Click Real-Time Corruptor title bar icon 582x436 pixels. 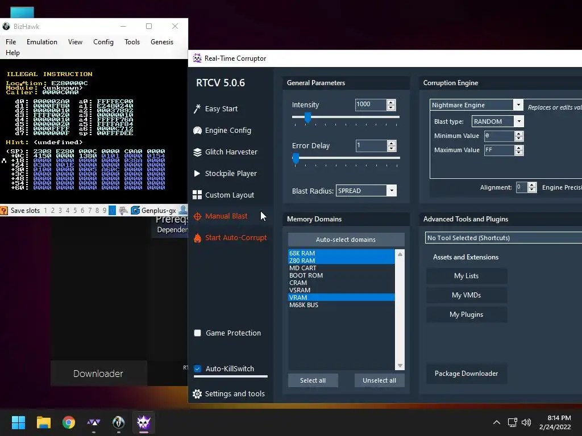pos(197,58)
